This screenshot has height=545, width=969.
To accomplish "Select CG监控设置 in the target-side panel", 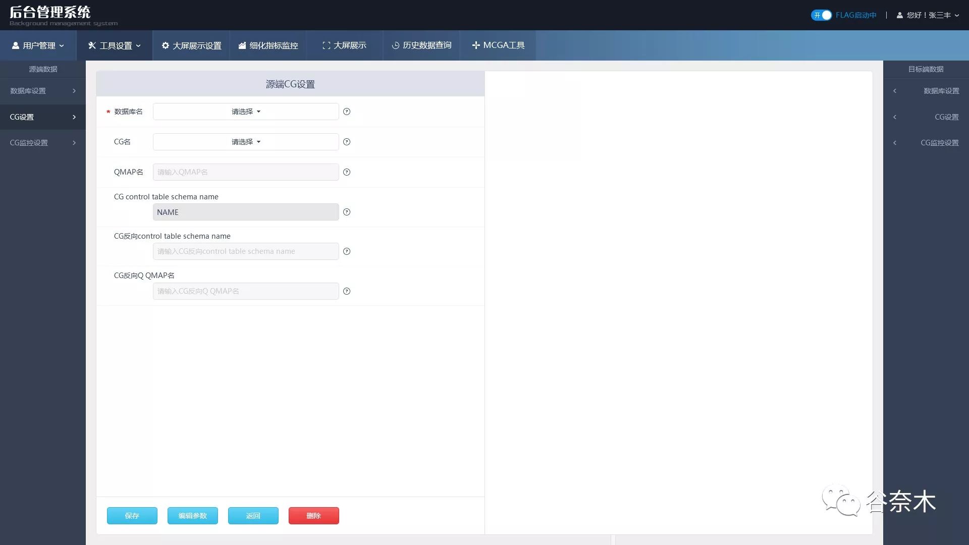I will (926, 143).
